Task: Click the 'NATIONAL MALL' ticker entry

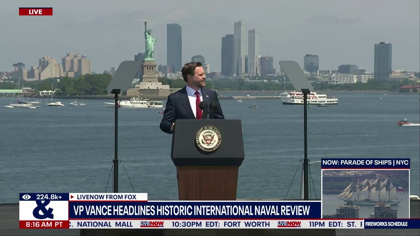Action: click(105, 224)
